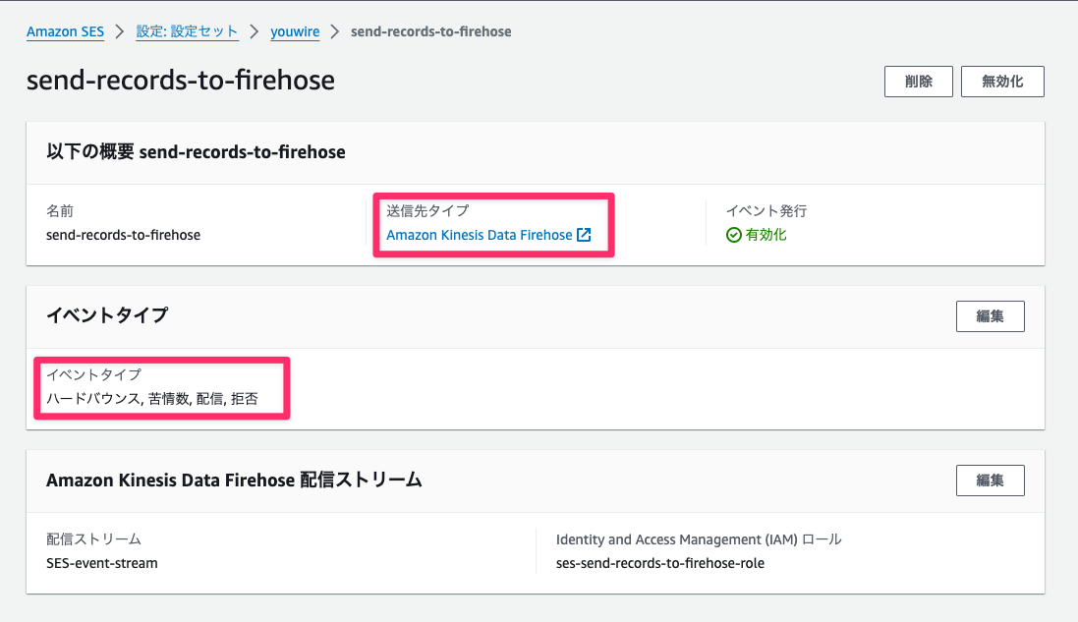This screenshot has width=1078, height=622.
Task: Click the イベントタイプ section heading
Action: click(107, 315)
